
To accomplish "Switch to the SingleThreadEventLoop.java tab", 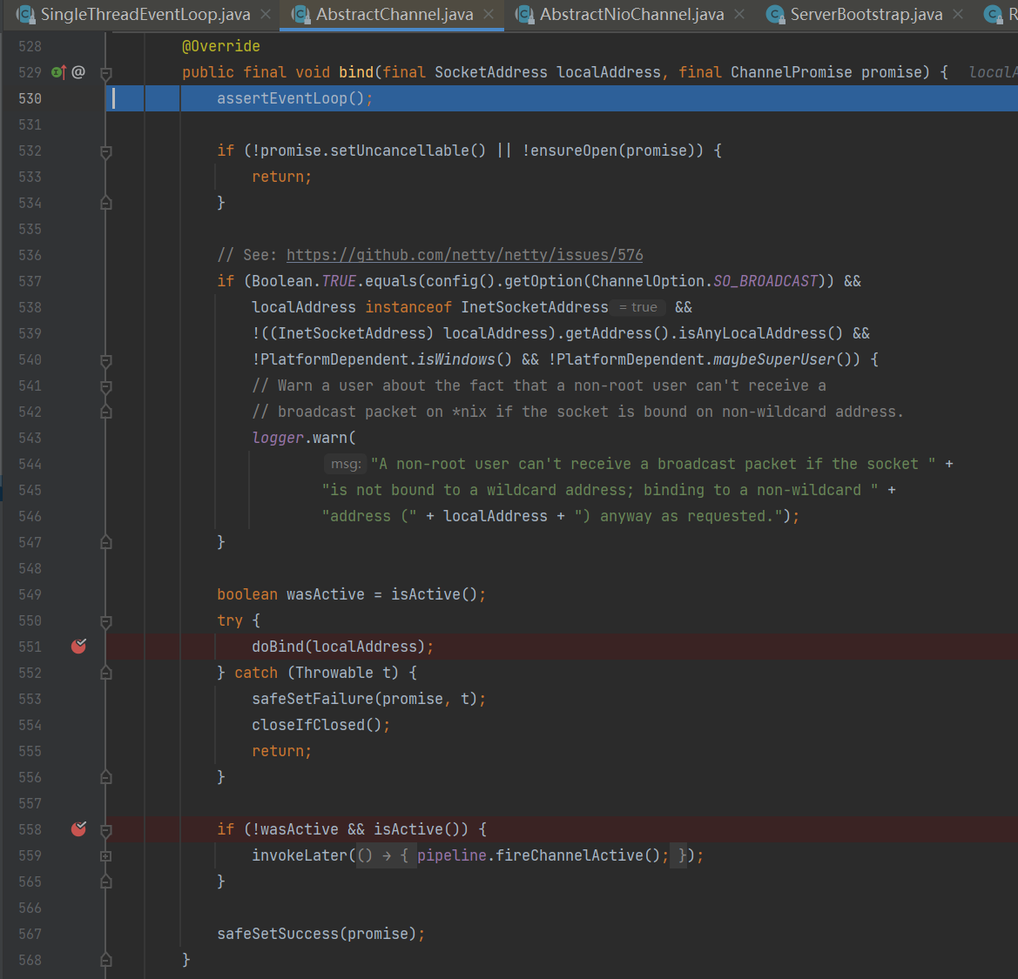I will (x=145, y=14).
